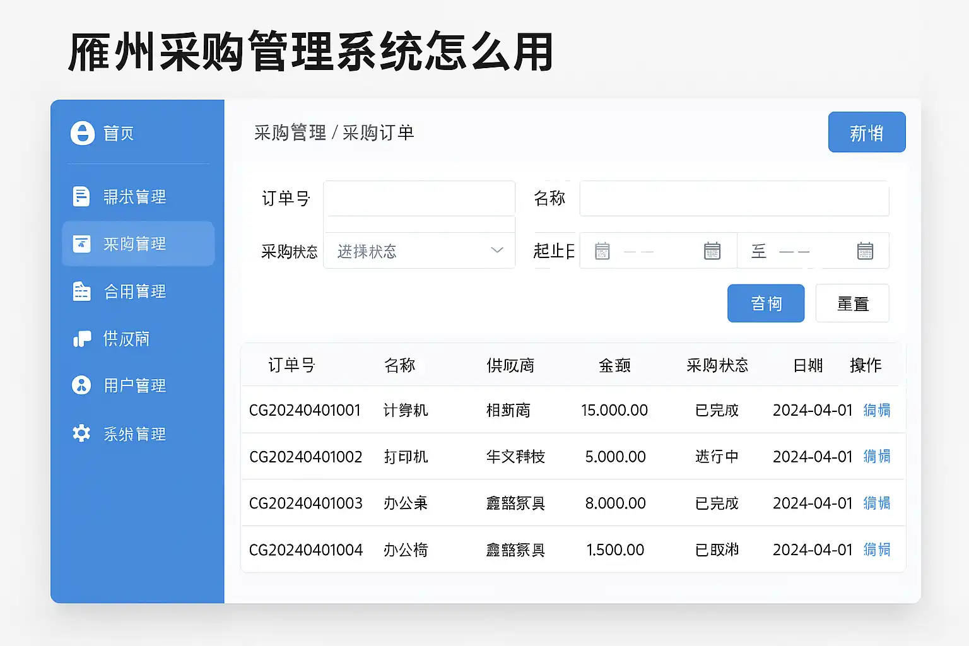Click the start date input
The height and width of the screenshot is (646, 969).
(x=658, y=251)
